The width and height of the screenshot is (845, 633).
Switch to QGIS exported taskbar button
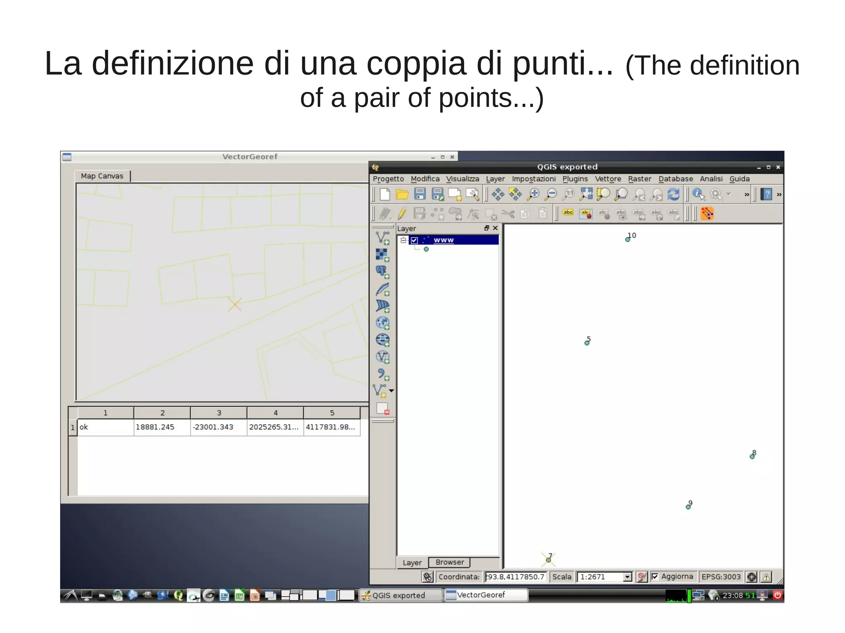400,595
